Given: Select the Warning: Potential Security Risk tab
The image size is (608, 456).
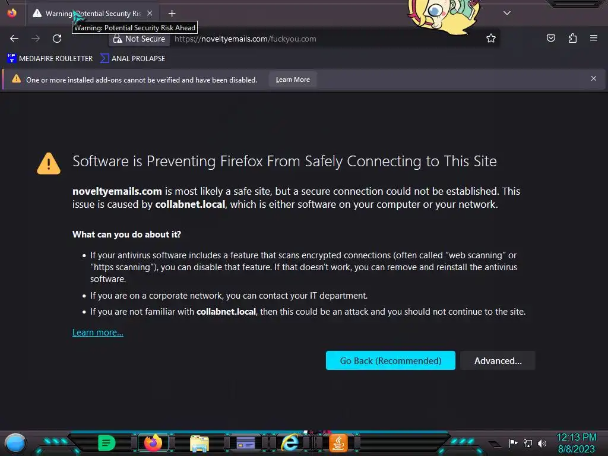Looking at the screenshot, I should click(x=92, y=14).
